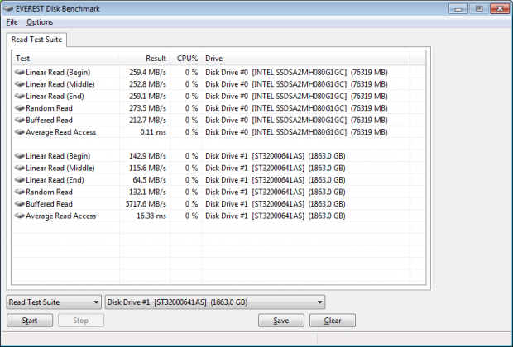Maximize the EVEREST Disk Benchmark window
This screenshot has width=513, height=347.
(479, 8)
